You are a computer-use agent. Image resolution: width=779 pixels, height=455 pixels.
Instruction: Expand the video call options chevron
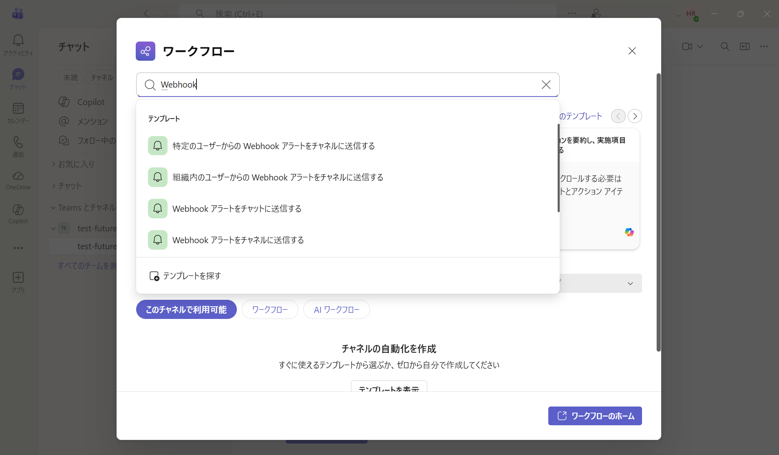[699, 46]
